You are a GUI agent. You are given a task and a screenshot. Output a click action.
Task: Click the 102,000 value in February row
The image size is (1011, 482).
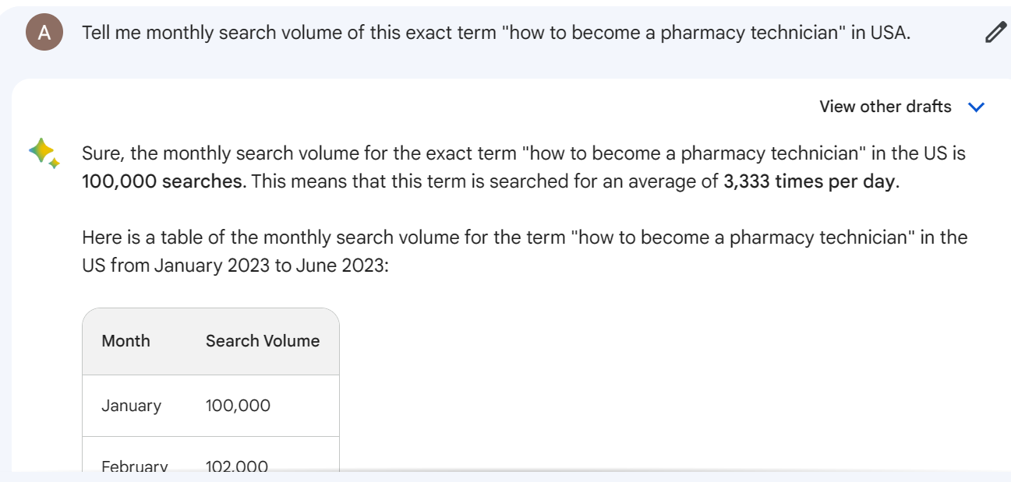click(x=237, y=466)
